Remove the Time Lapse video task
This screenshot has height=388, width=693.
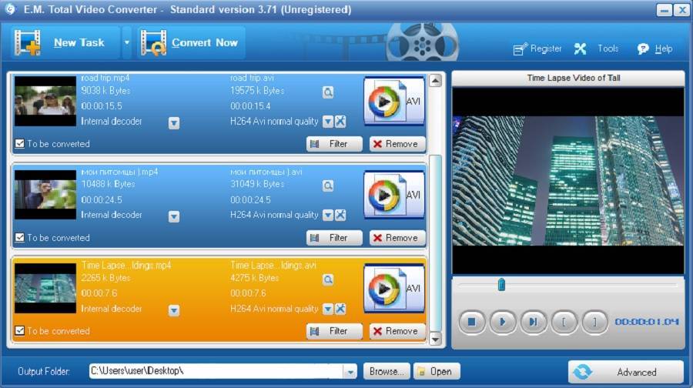coord(397,331)
